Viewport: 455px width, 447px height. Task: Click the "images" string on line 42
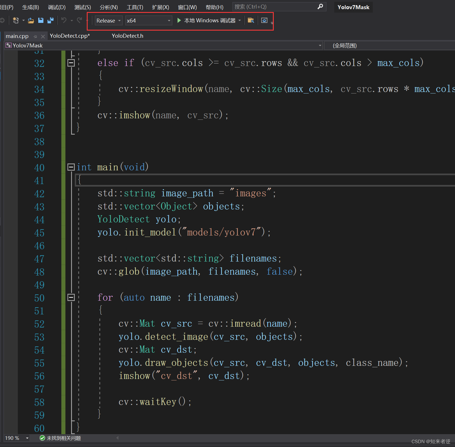pos(251,193)
